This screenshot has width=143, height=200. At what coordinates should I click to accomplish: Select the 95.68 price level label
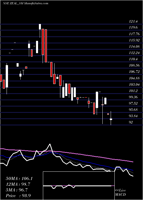pos(134,110)
